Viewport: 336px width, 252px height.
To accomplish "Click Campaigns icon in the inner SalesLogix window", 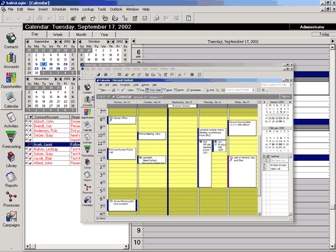I will [x=88, y=201].
